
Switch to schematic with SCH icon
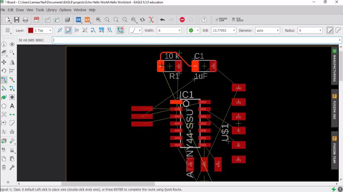[36, 20]
